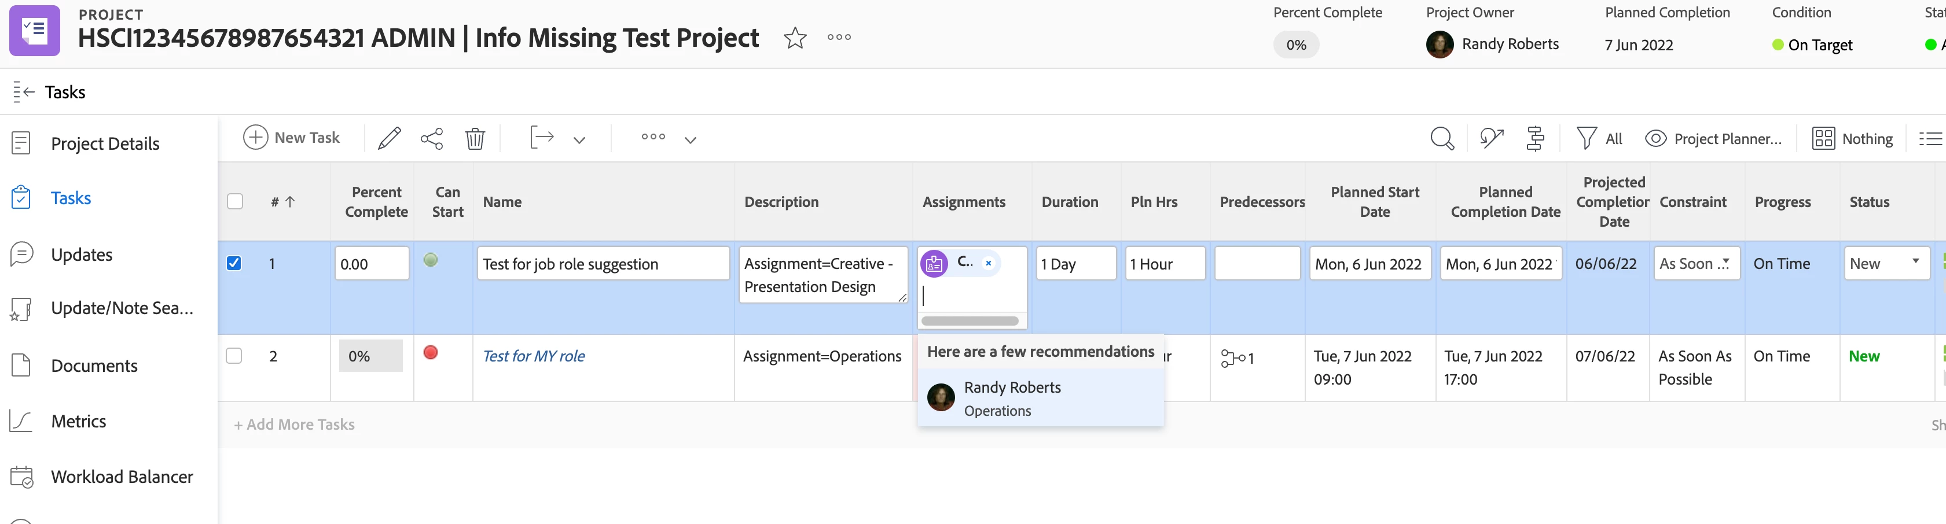The image size is (1946, 524).
Task: Expand the export arrow dropdown chevron
Action: point(579,140)
